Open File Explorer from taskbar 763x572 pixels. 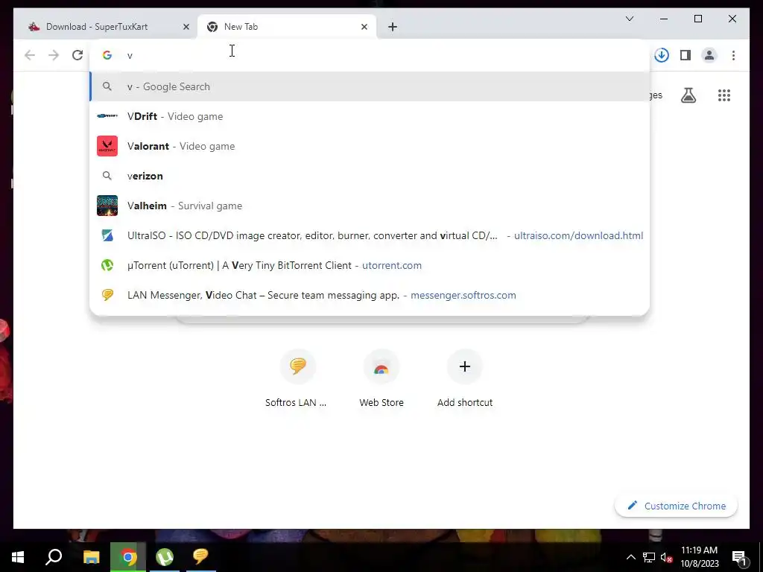(x=91, y=557)
